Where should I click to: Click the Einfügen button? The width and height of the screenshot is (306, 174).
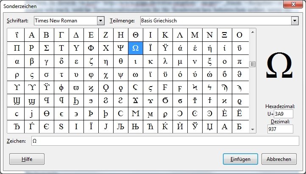(240, 159)
